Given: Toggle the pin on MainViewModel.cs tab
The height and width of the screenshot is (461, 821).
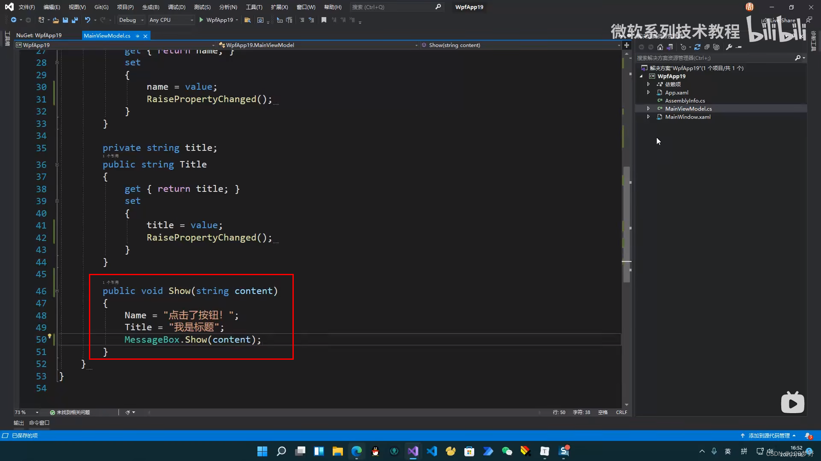Looking at the screenshot, I should pos(137,36).
